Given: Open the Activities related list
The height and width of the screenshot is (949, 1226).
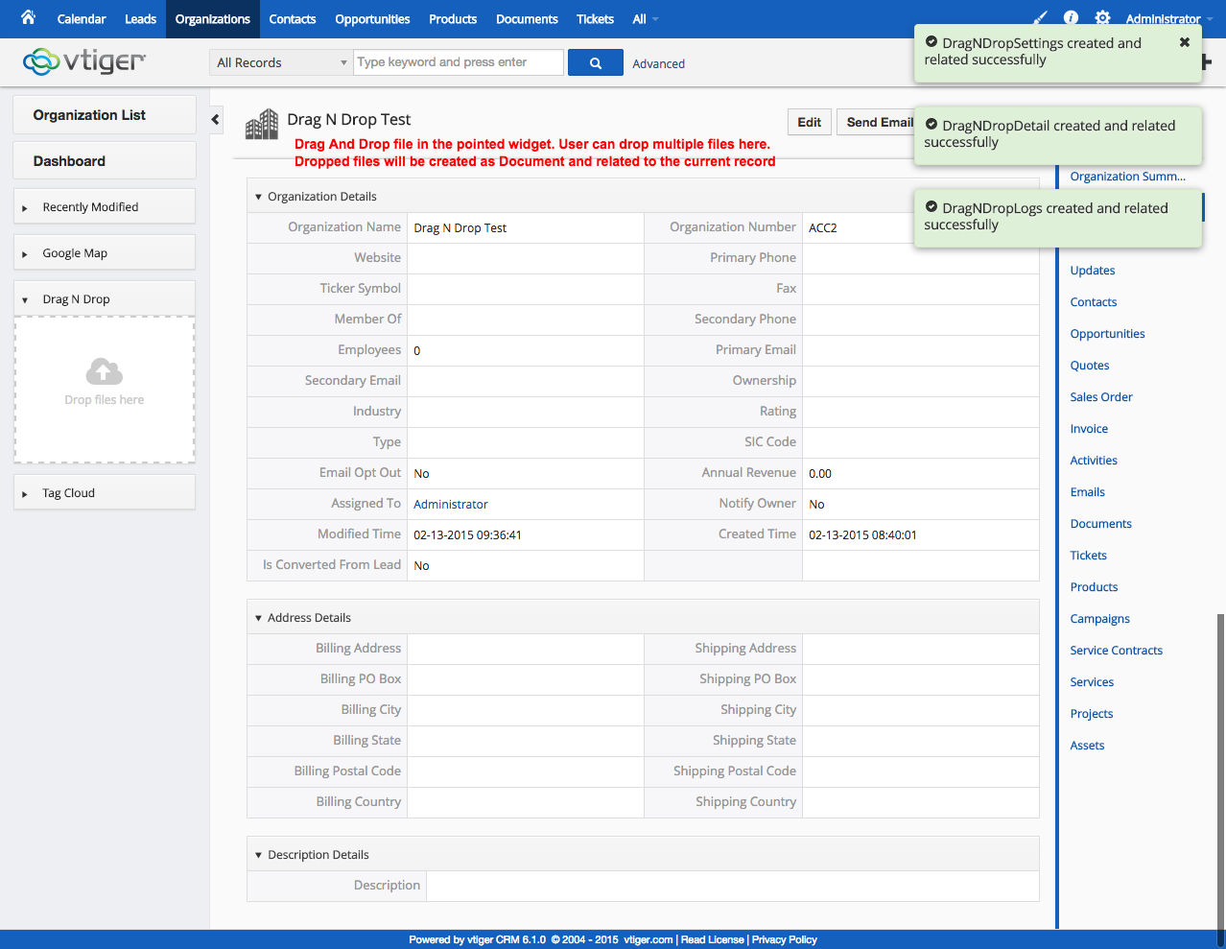Looking at the screenshot, I should (1094, 461).
